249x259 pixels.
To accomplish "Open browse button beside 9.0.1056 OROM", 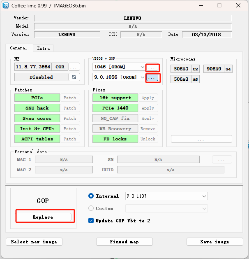I will 152,77.
